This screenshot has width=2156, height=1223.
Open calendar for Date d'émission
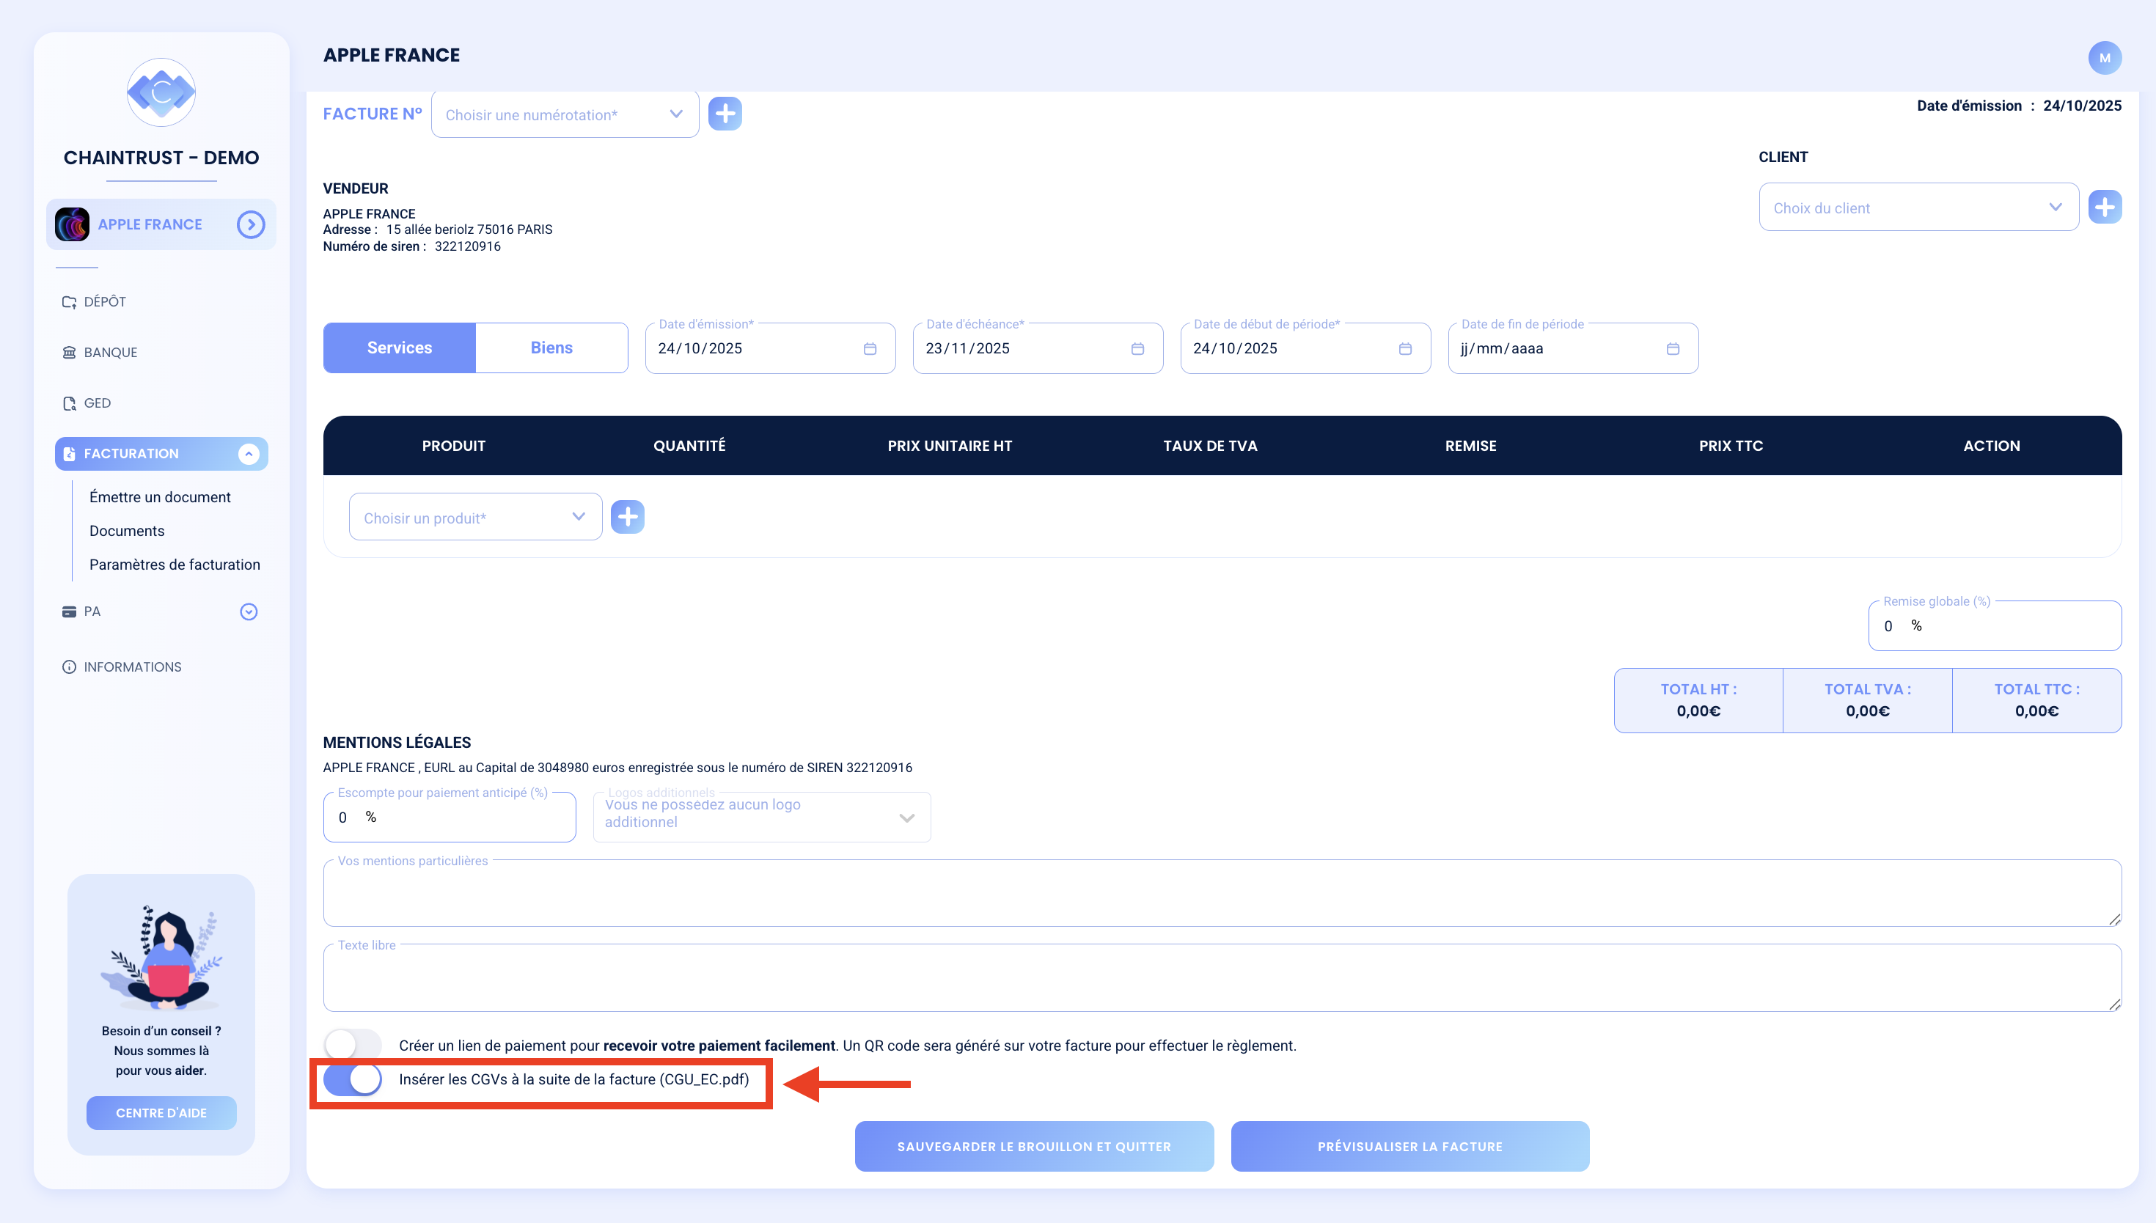pyautogui.click(x=870, y=348)
